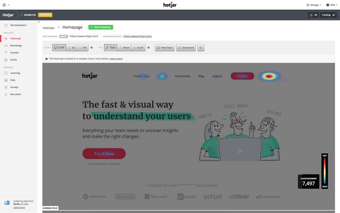Click the Forms icon in sidebar
Image resolution: width=340 pixels, height=213 pixels.
[6, 59]
